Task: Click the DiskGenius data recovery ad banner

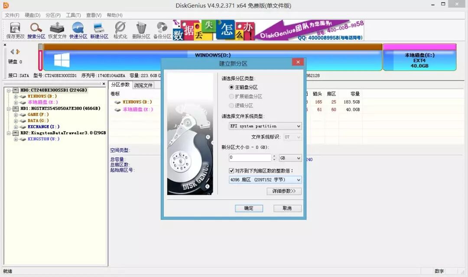Action: [x=268, y=30]
